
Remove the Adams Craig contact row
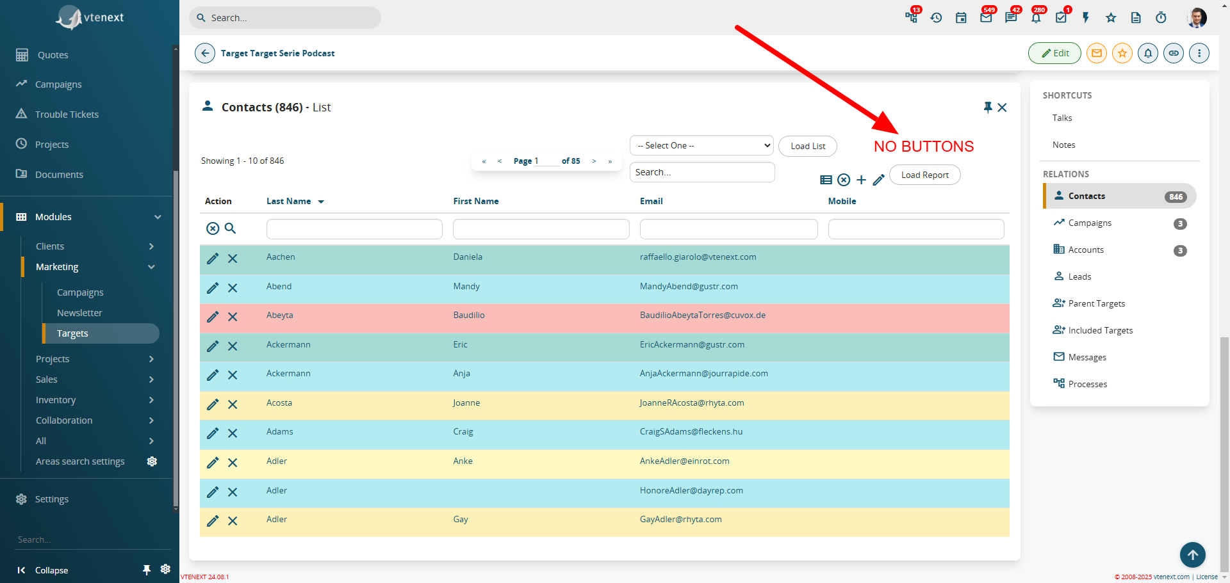(x=233, y=433)
